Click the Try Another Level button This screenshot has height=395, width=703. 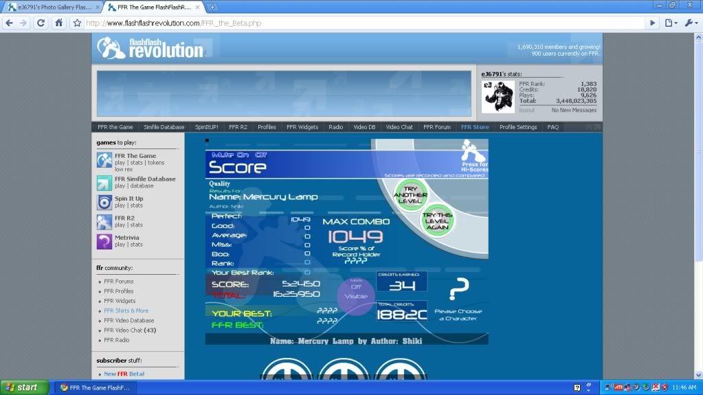click(410, 193)
